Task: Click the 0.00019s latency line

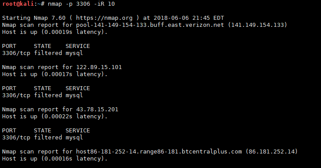Action: click(x=55, y=32)
